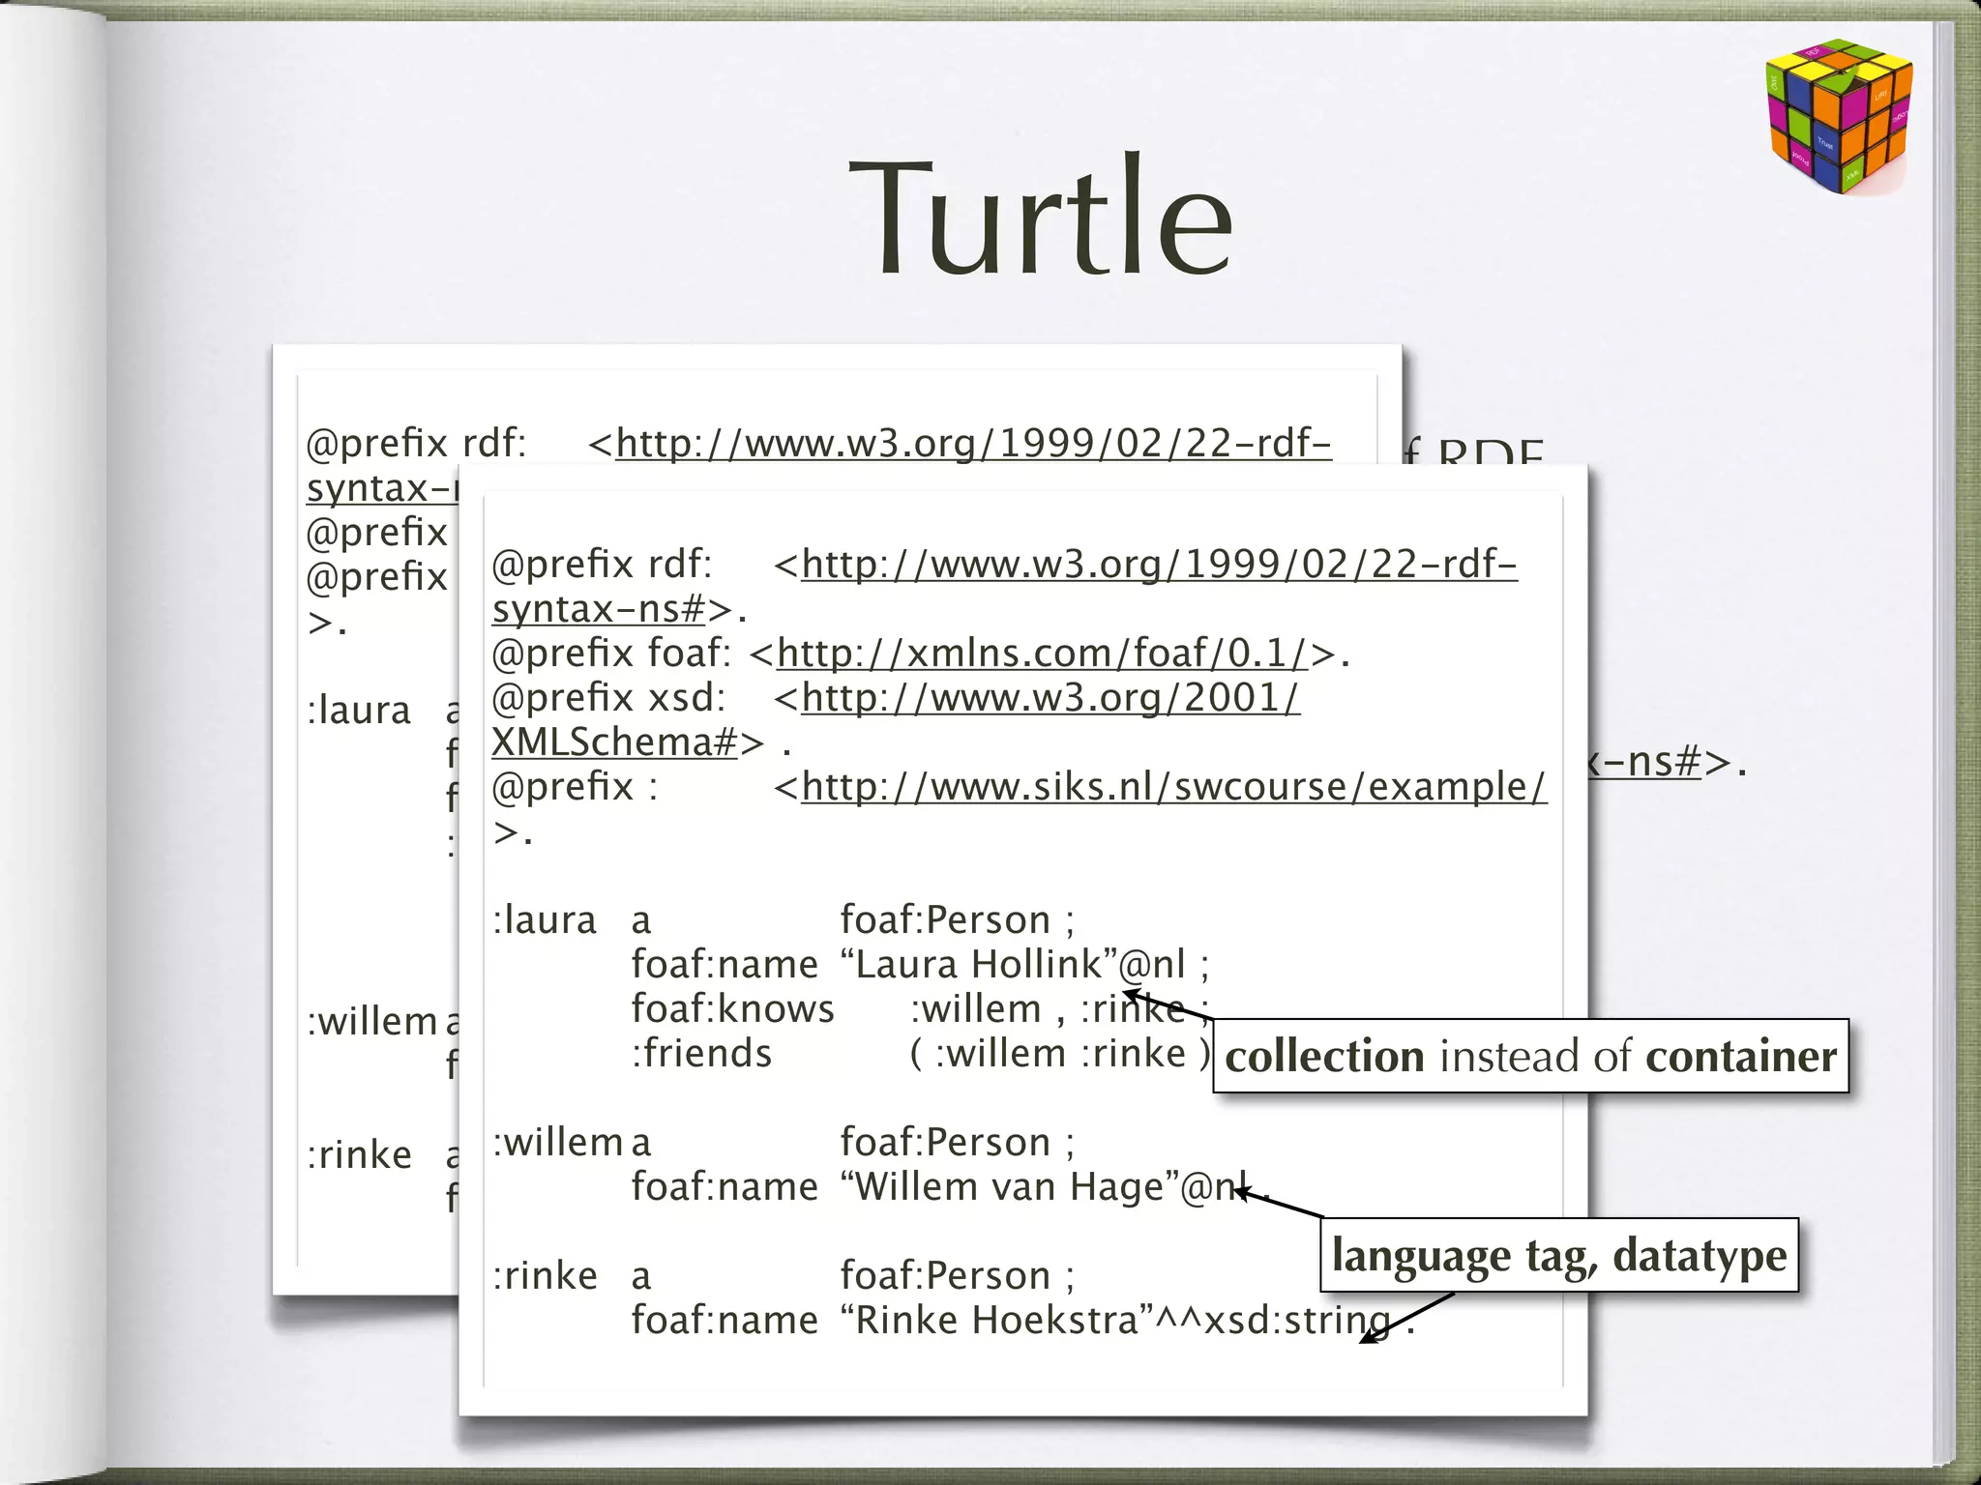
Task: Click the "Rinke Hoekstra"^^xsd:string literal
Action: click(1116, 1321)
